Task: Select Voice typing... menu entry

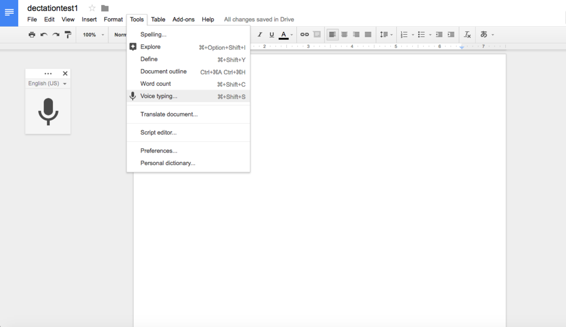Action: pos(188,96)
